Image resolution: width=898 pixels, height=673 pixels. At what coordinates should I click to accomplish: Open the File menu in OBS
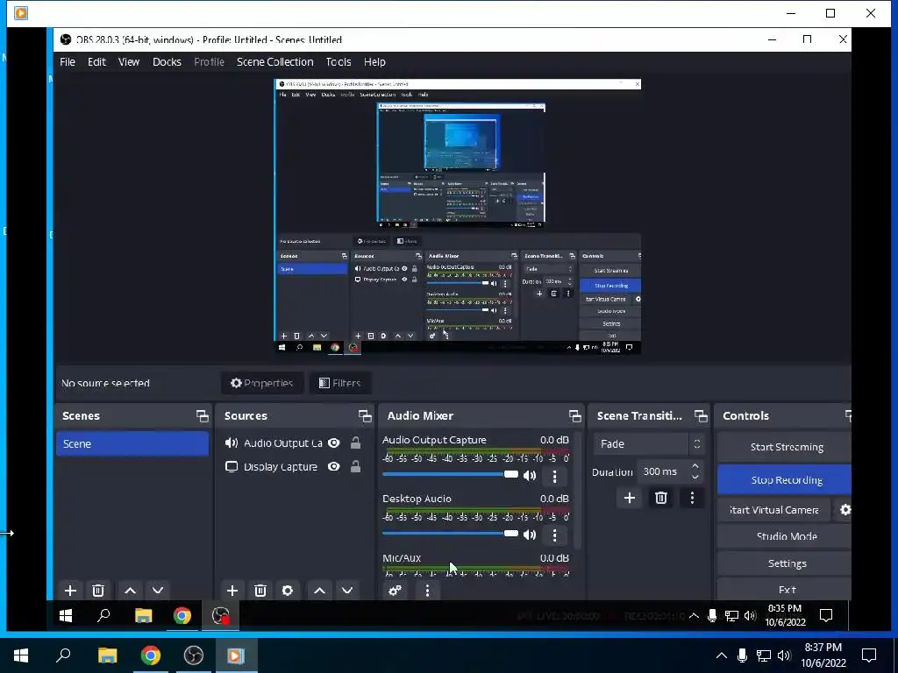click(x=68, y=62)
